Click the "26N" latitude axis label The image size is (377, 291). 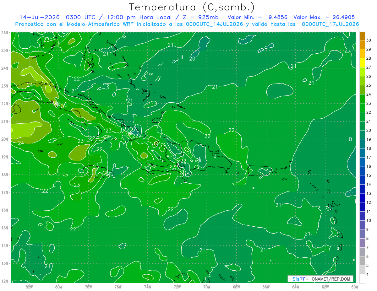4,33
